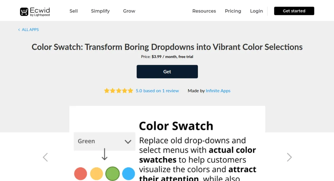Click the Ecwid shopping cart logo
This screenshot has width=334, height=181.
[24, 11]
